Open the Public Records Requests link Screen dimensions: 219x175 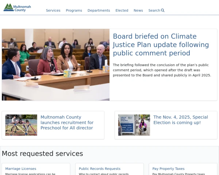[x=99, y=169]
